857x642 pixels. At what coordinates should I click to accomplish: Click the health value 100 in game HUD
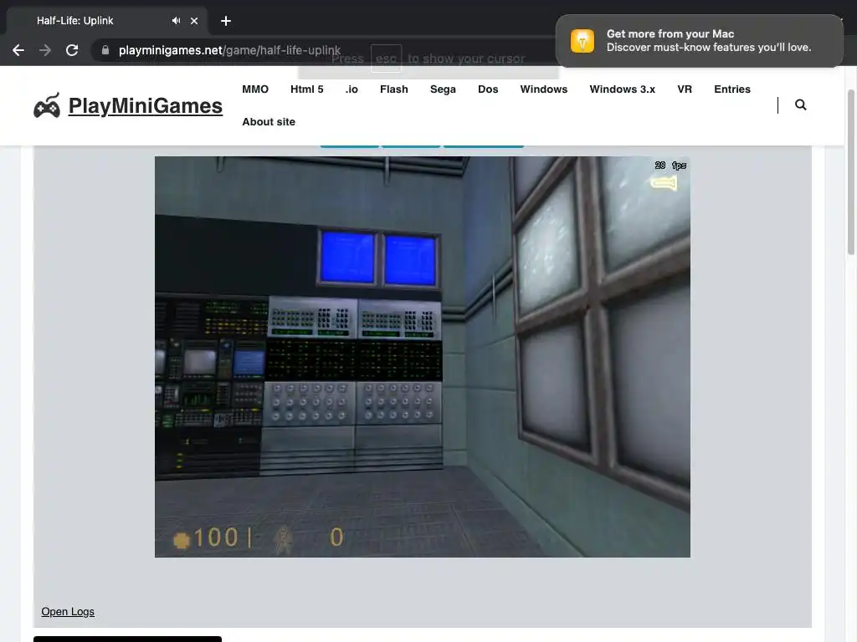point(216,538)
